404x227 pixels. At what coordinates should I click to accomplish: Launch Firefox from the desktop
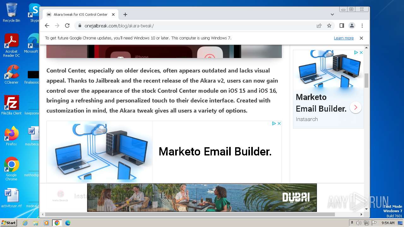[x=12, y=136]
